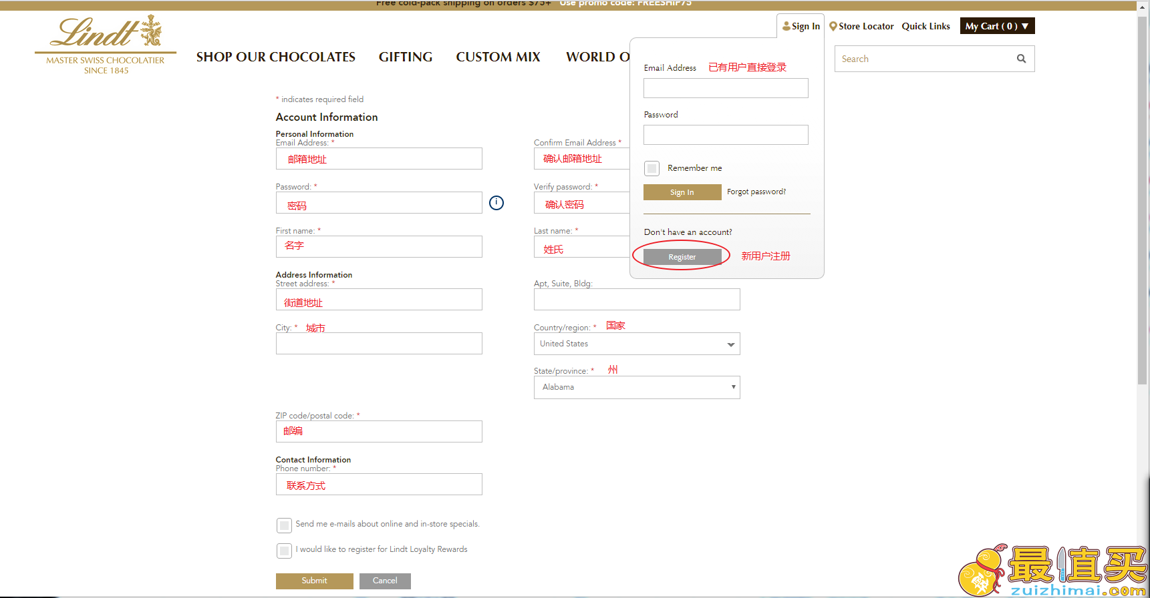Cancel the registration form
The width and height of the screenshot is (1150, 598).
coord(385,581)
